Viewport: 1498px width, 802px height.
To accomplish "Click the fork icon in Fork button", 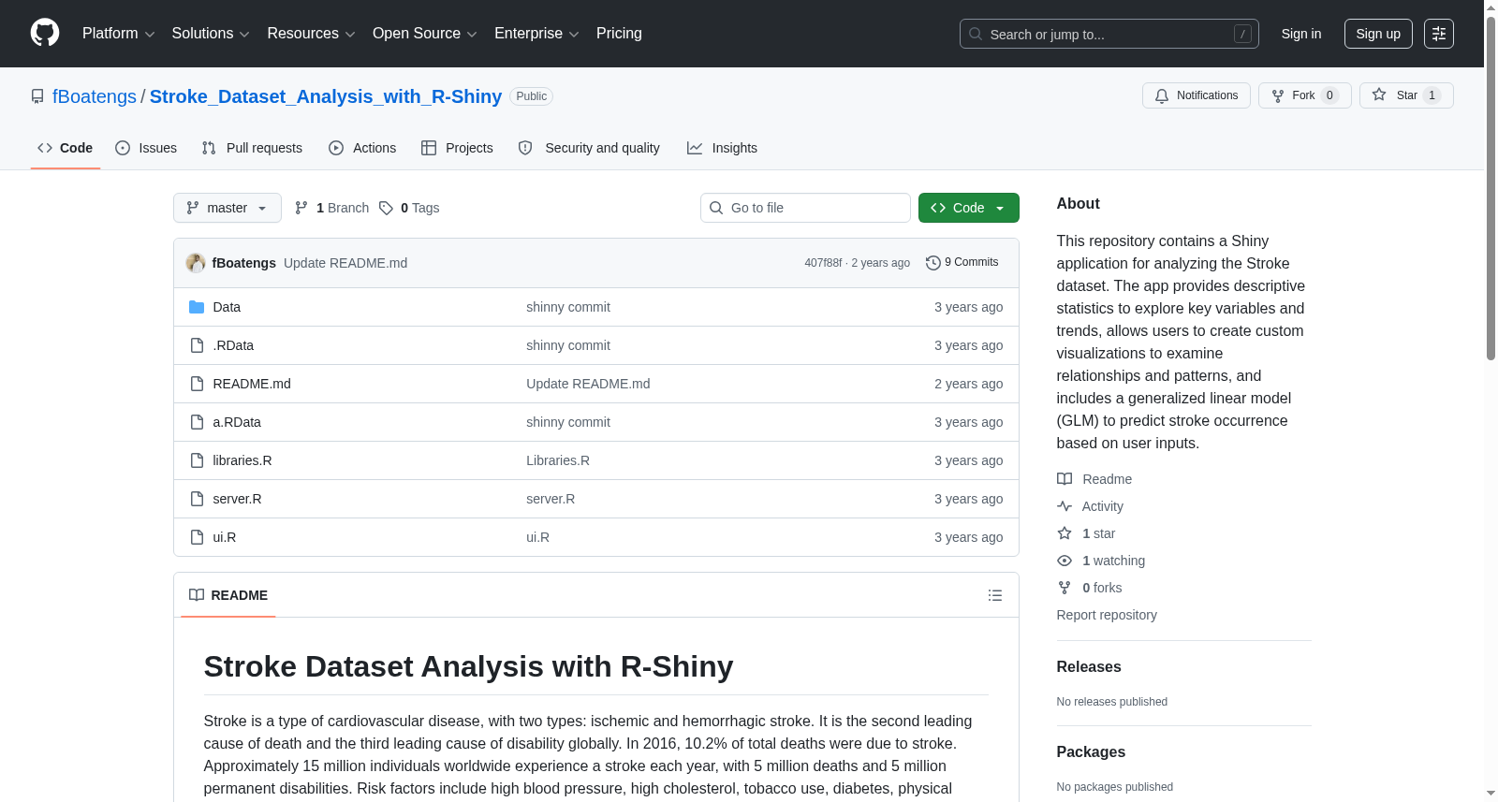I will click(1278, 95).
